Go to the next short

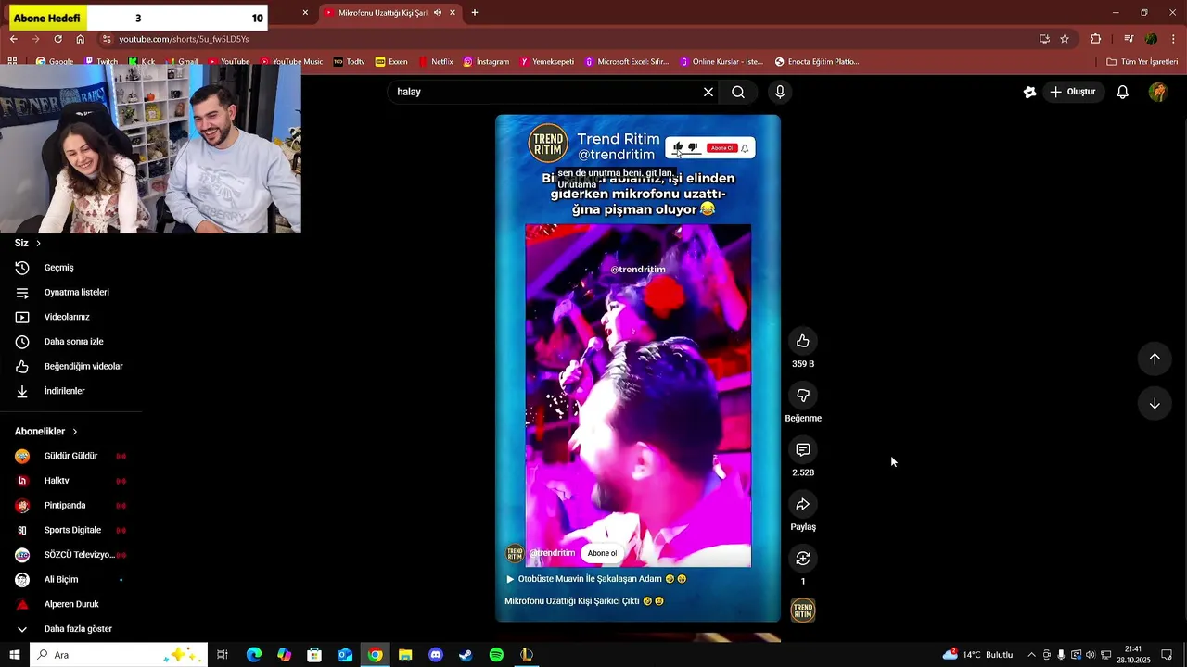coord(1155,403)
